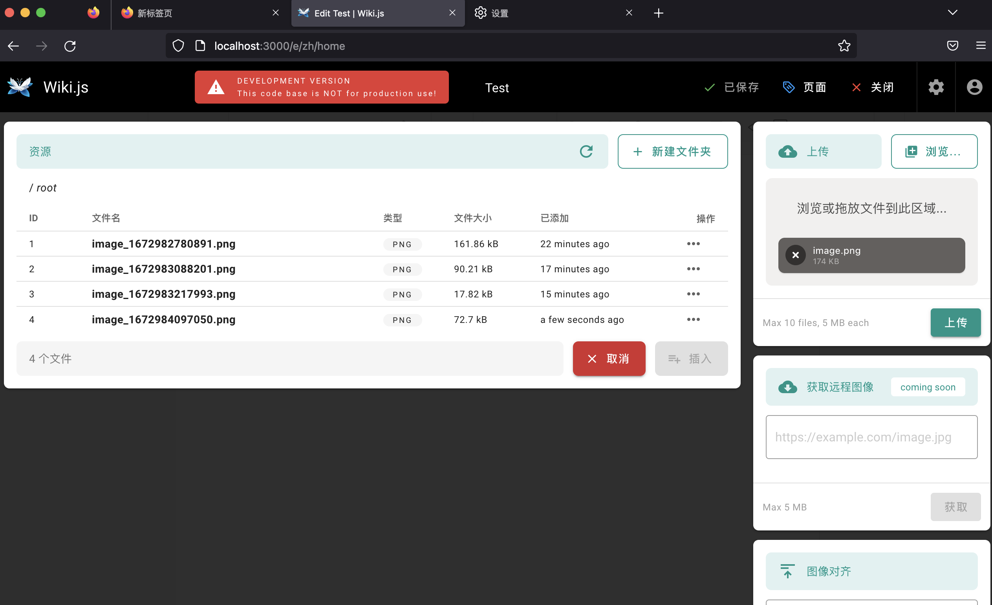The height and width of the screenshot is (605, 992).
Task: Open actions menu for image_1672983217993.png
Action: (x=693, y=294)
